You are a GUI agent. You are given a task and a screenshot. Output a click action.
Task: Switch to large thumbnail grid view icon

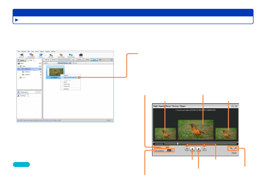[112, 60]
